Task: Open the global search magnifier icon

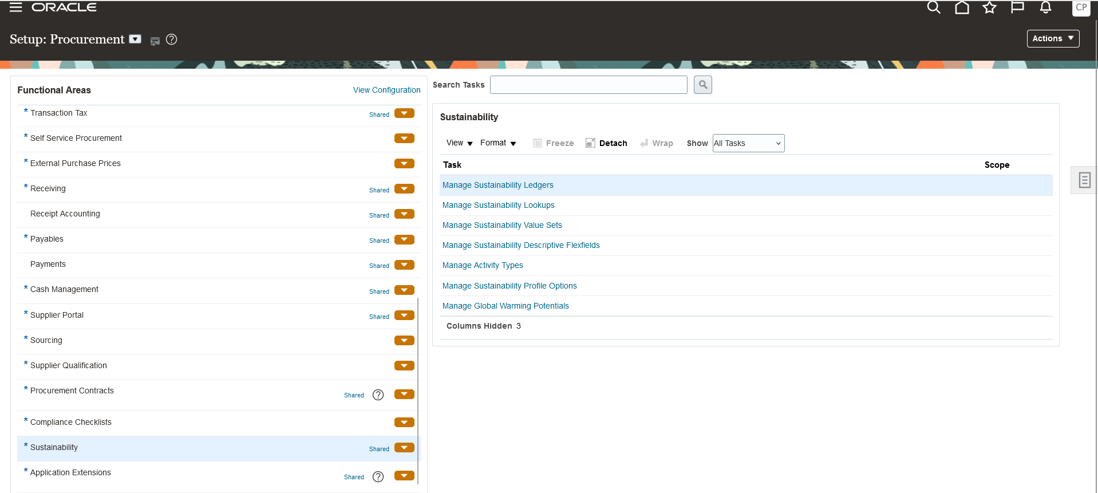Action: pyautogui.click(x=934, y=7)
